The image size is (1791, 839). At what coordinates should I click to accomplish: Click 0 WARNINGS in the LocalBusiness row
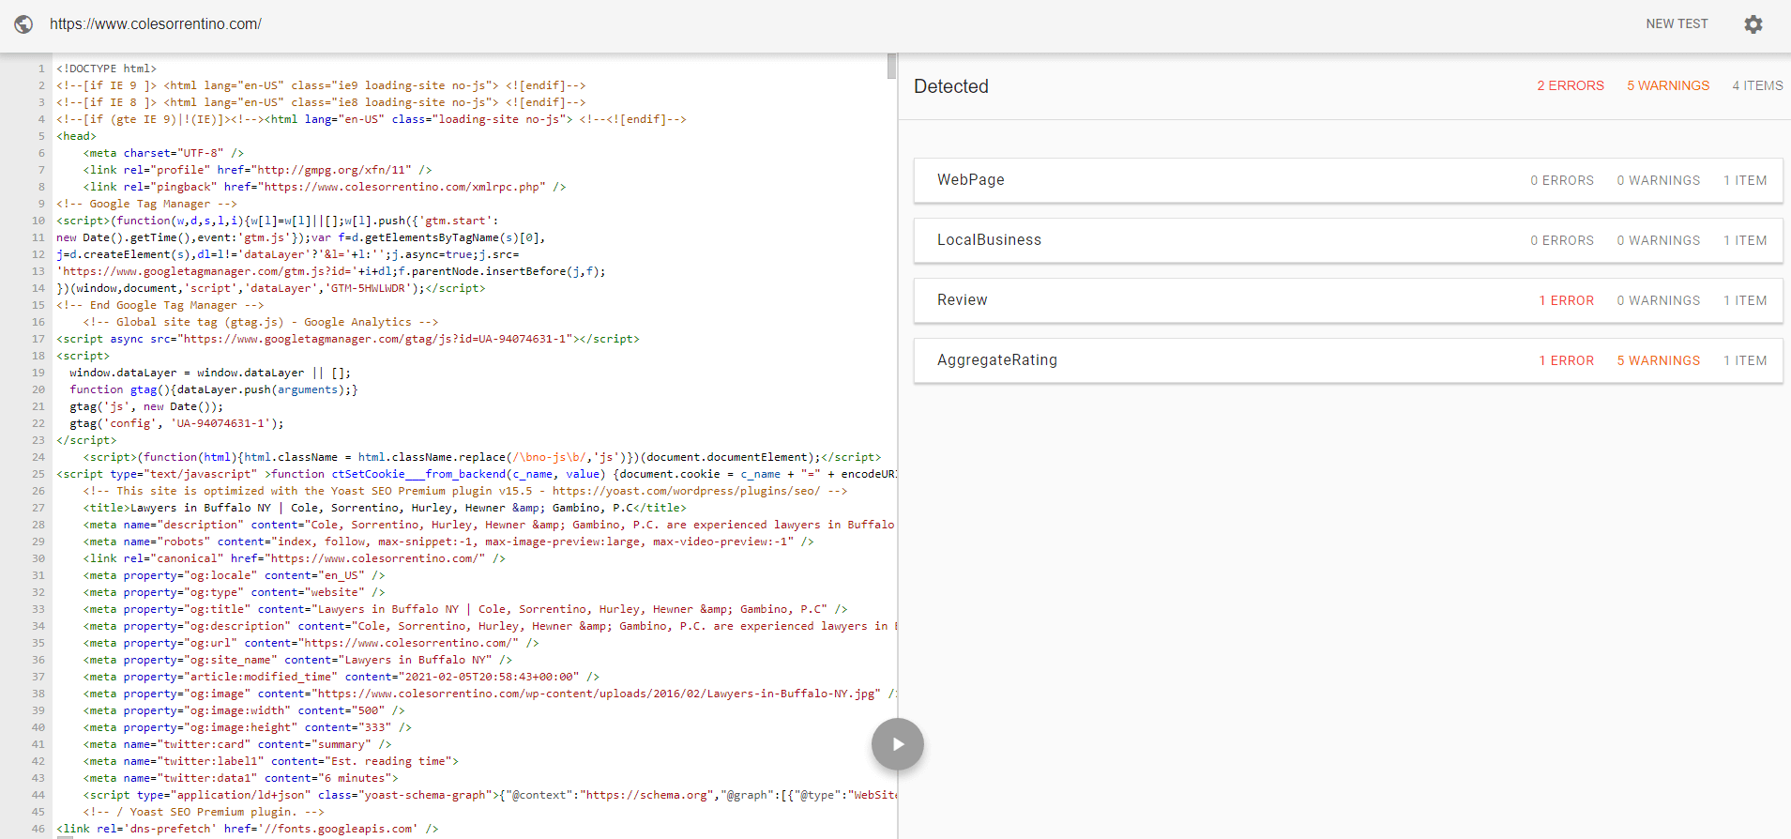[1658, 240]
